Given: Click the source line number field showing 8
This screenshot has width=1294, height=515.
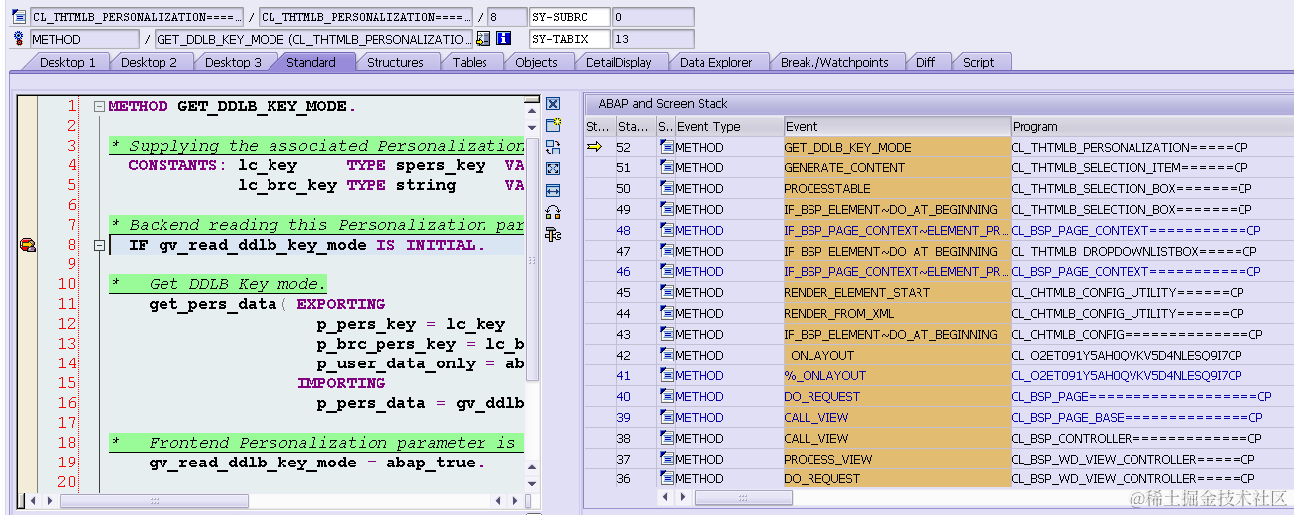Looking at the screenshot, I should pos(507,17).
